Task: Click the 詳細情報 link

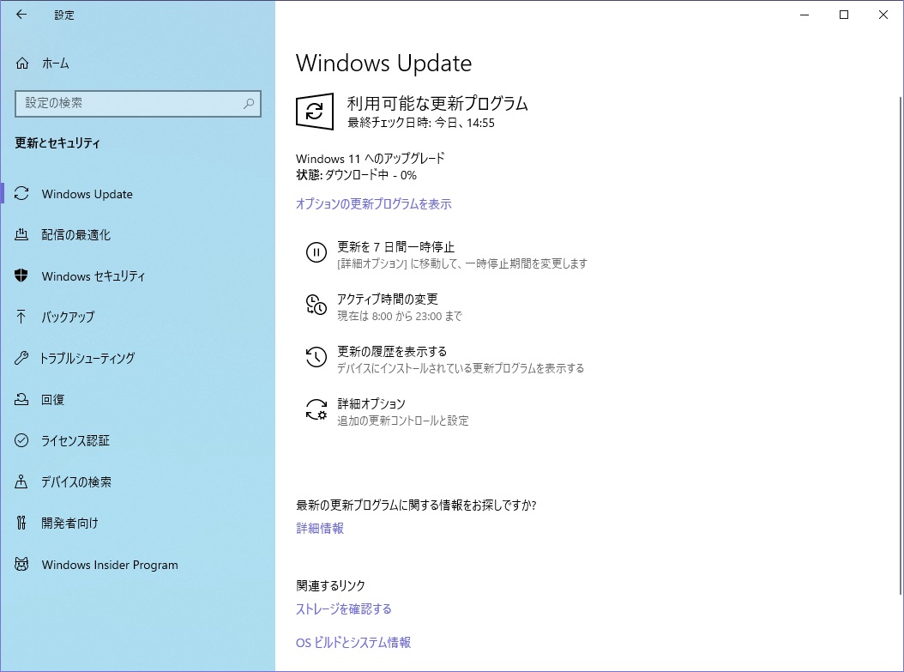Action: (x=320, y=528)
